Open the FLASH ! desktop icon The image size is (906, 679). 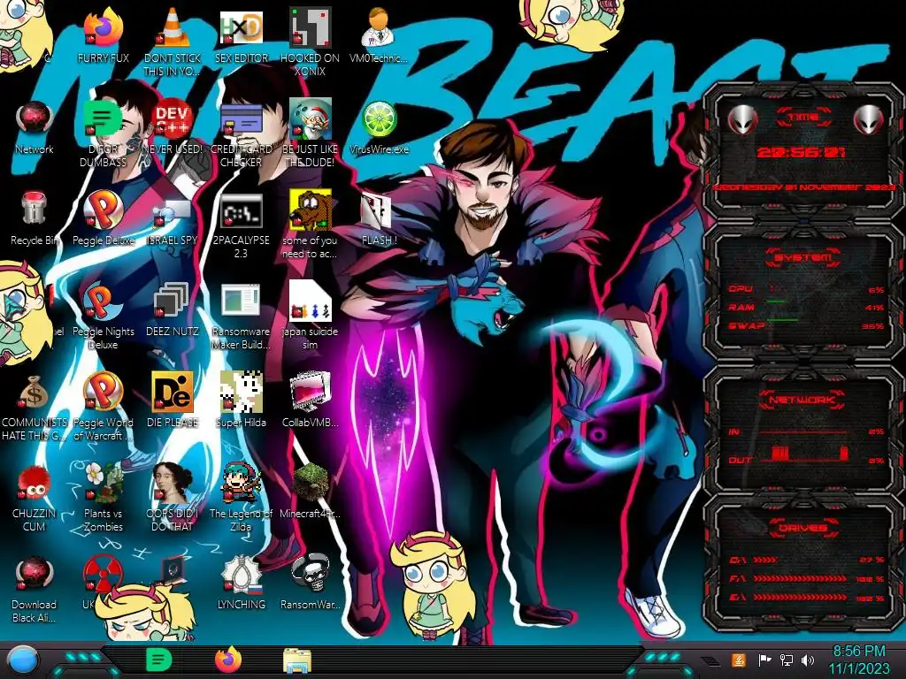coord(377,211)
